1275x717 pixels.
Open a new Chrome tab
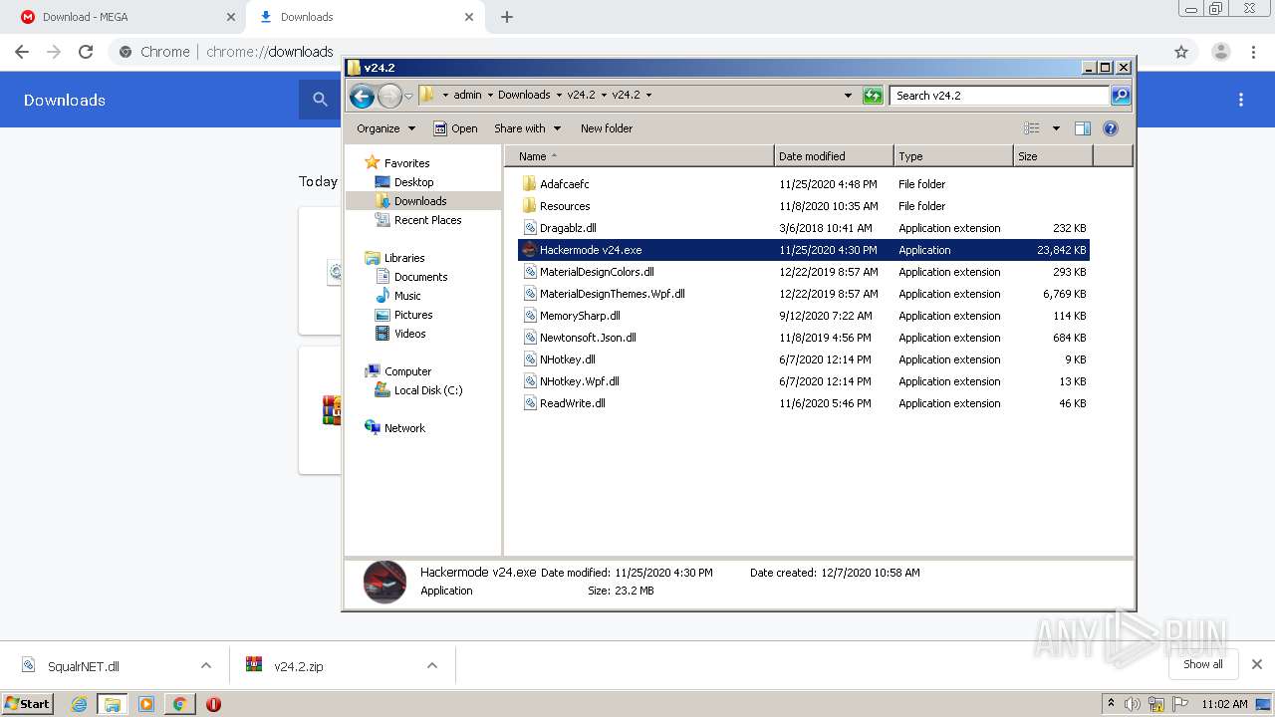507,17
